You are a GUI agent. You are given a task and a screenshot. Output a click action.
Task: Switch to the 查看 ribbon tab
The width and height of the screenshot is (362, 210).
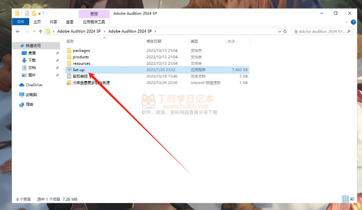(x=70, y=22)
